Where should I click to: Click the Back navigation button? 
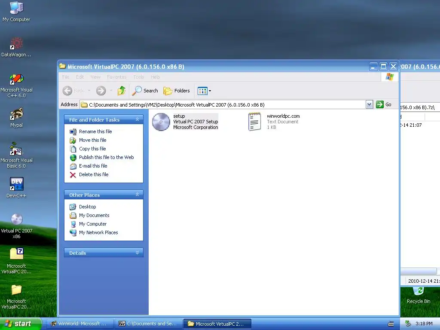pyautogui.click(x=73, y=91)
